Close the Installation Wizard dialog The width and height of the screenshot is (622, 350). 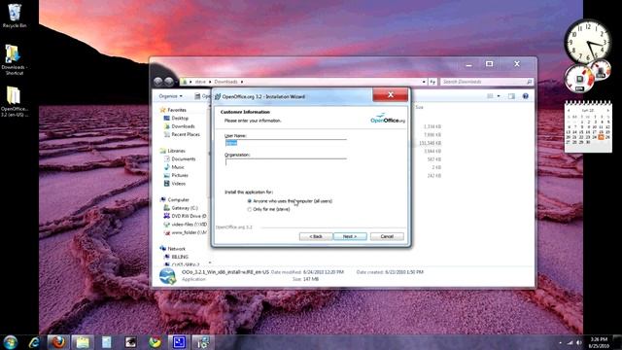(390, 95)
